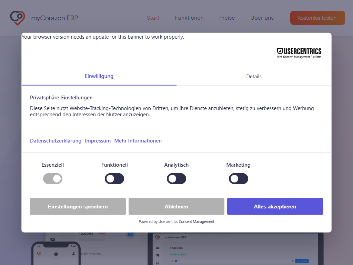This screenshot has width=353, height=265.
Task: Click the myCorazon ERP brand name
Action: [x=55, y=18]
